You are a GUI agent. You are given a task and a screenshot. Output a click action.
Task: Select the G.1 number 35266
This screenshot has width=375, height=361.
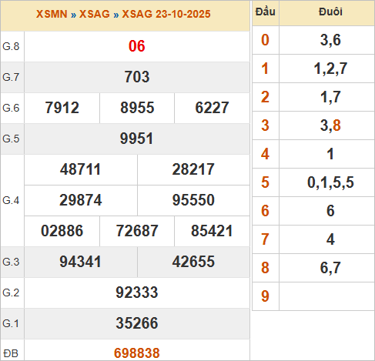tap(137, 323)
